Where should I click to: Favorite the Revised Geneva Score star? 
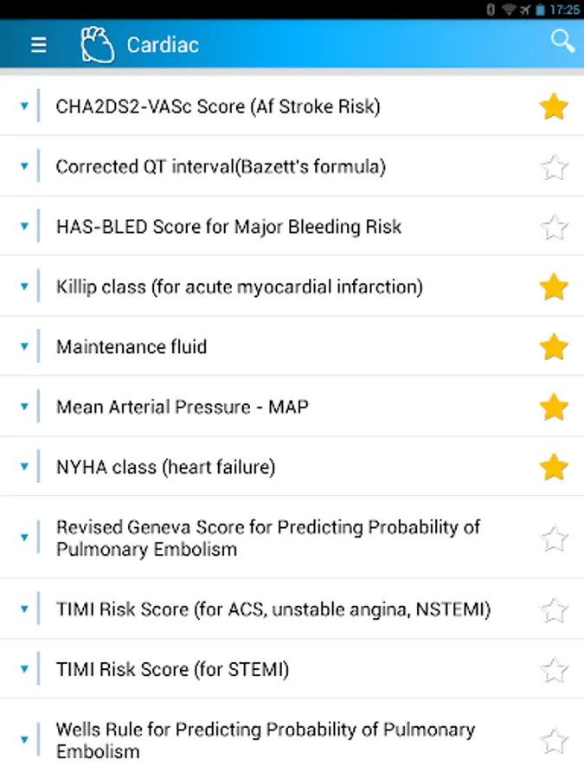pyautogui.click(x=554, y=539)
